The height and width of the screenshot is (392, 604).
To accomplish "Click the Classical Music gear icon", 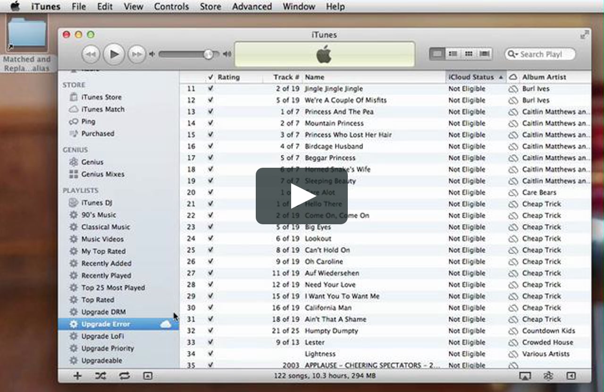I will tap(74, 227).
